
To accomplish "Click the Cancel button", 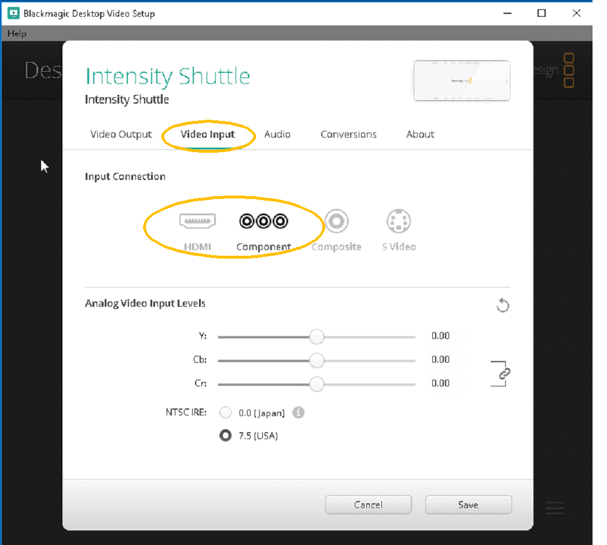I will tap(368, 505).
